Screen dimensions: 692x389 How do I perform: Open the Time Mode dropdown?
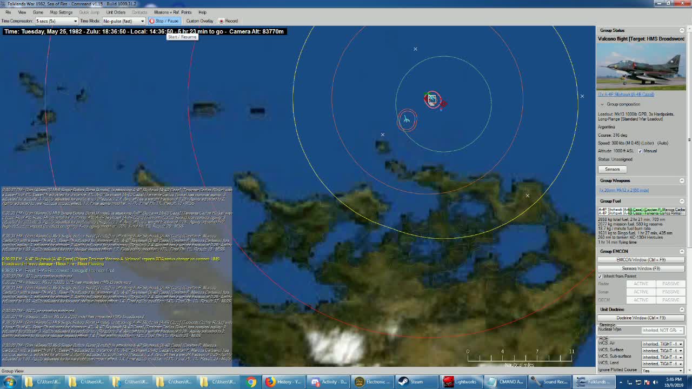click(123, 21)
